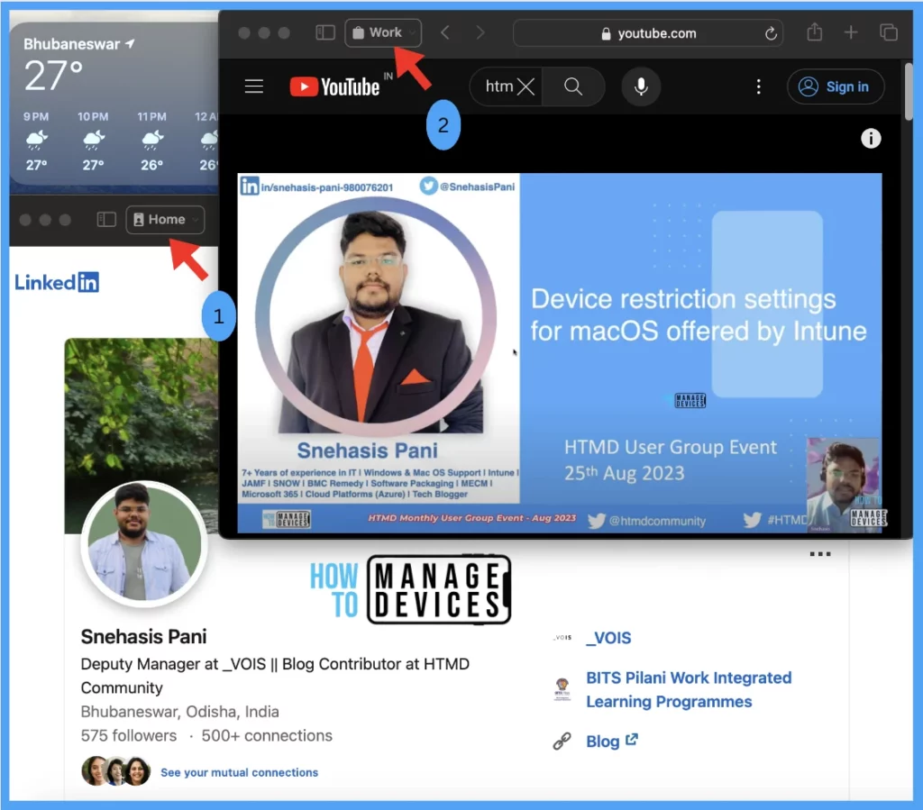The height and width of the screenshot is (810, 923).
Task: Select the 575 followers text
Action: [x=128, y=735]
